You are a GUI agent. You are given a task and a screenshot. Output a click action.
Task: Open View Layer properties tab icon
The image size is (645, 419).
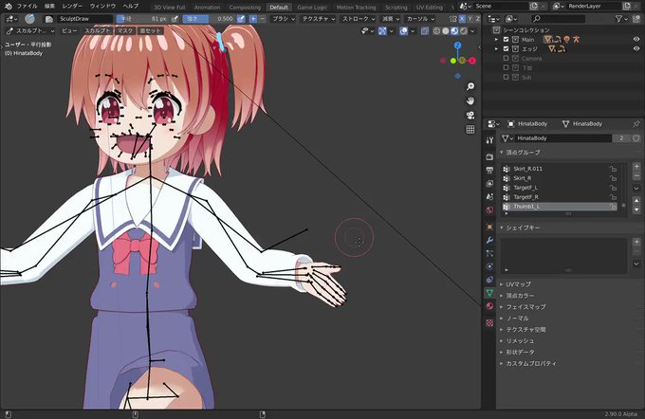[489, 183]
